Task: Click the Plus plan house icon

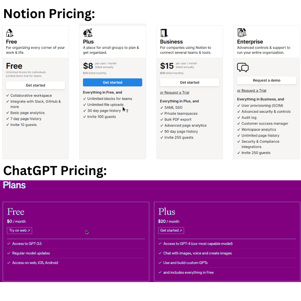Action: [x=87, y=32]
